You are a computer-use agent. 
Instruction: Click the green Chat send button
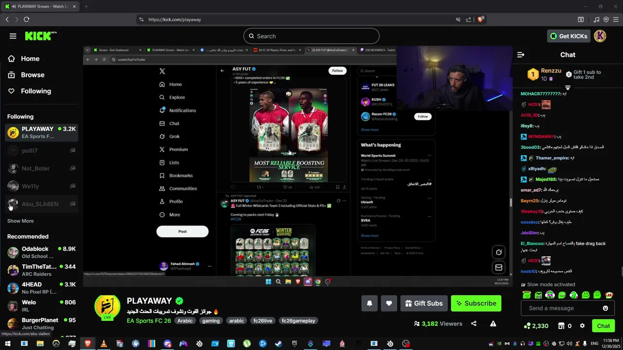point(604,326)
